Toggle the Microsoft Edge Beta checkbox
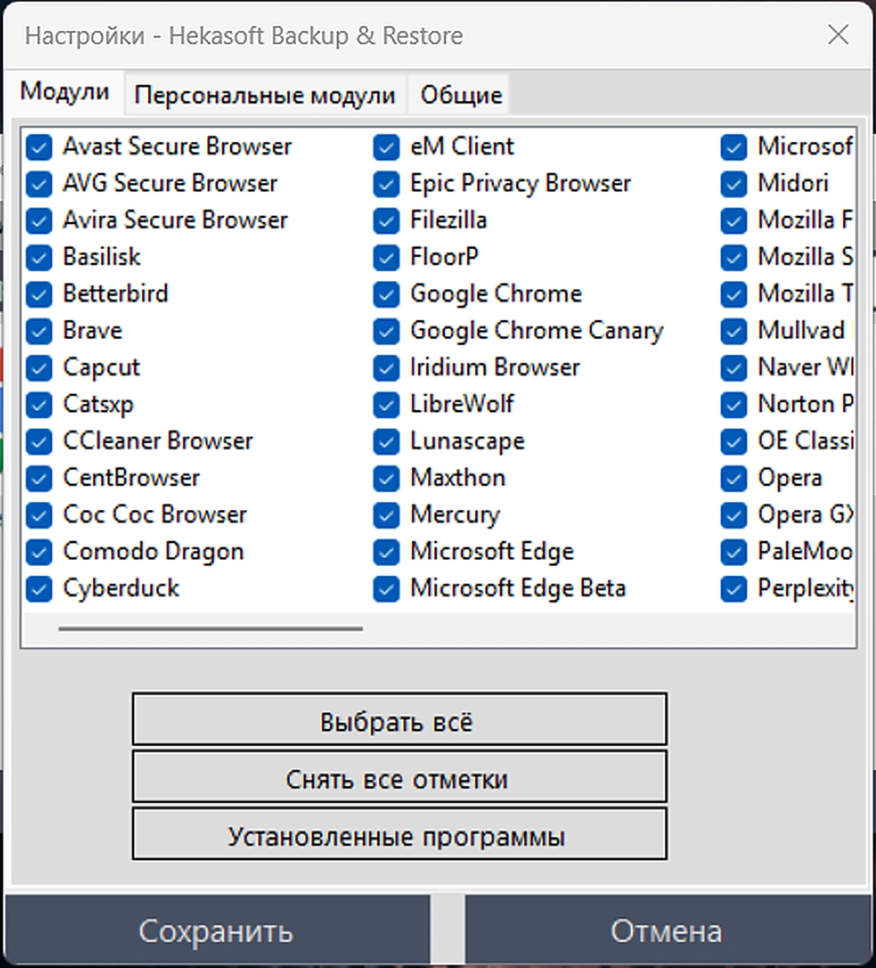876x968 pixels. point(386,589)
